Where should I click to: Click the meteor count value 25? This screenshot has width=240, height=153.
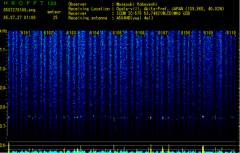(55, 18)
